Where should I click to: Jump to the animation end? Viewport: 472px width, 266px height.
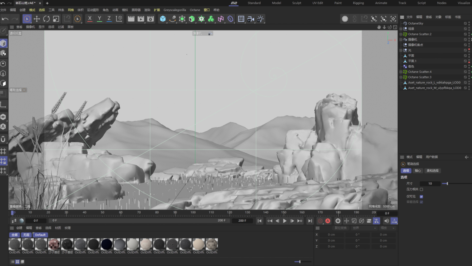[x=310, y=221]
